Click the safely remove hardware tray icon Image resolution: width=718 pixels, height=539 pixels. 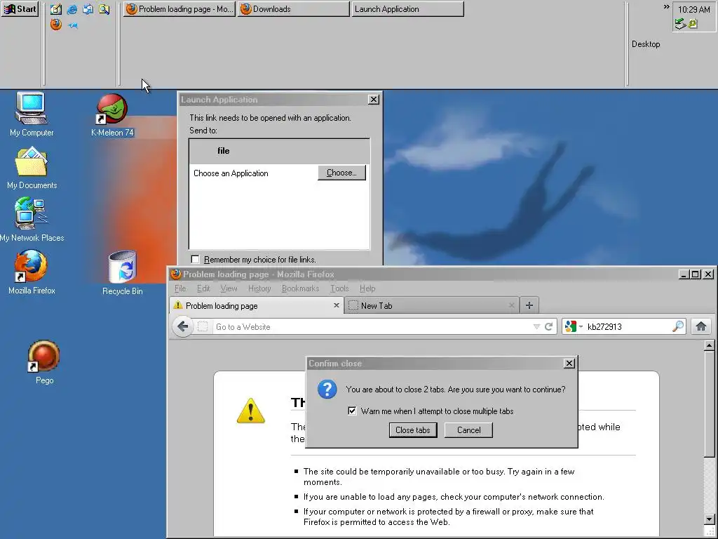point(680,24)
